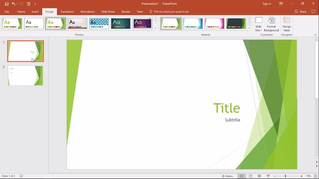
Task: Switch to Slide Sorter view
Action: tap(250, 176)
